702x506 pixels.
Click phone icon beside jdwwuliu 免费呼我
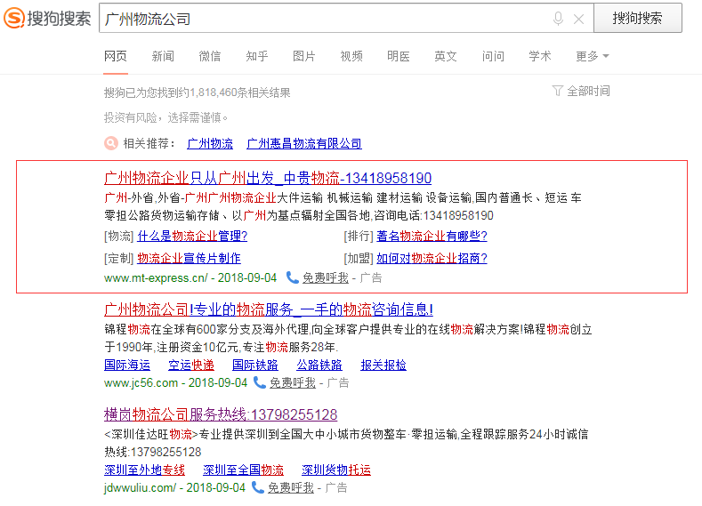[x=257, y=487]
